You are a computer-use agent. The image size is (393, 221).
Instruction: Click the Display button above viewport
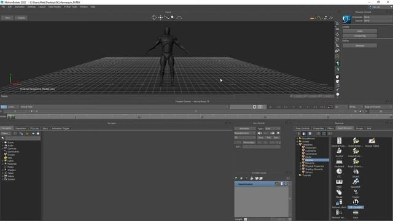coord(21,18)
